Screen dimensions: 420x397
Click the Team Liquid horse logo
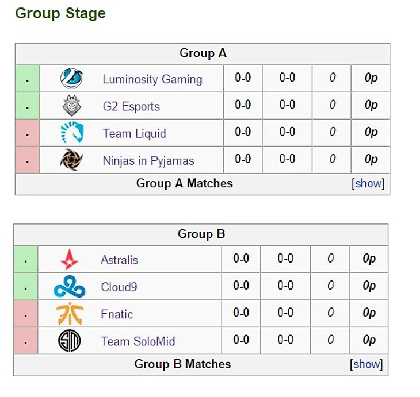pos(71,133)
